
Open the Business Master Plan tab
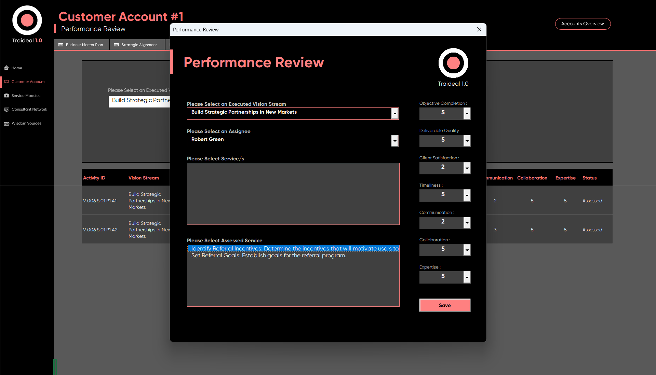click(84, 45)
